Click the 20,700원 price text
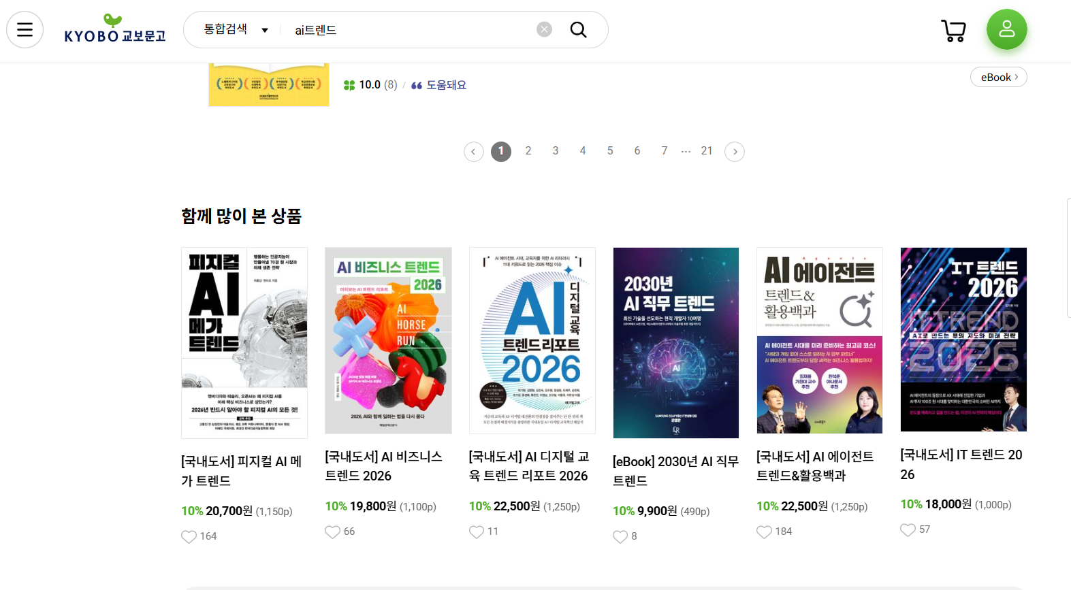Viewport: 1071px width, 590px height. (229, 511)
